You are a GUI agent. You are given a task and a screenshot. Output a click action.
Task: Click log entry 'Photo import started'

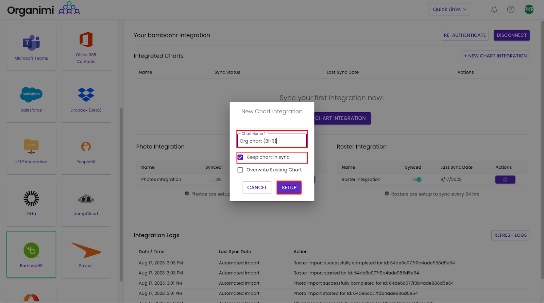pos(356,293)
